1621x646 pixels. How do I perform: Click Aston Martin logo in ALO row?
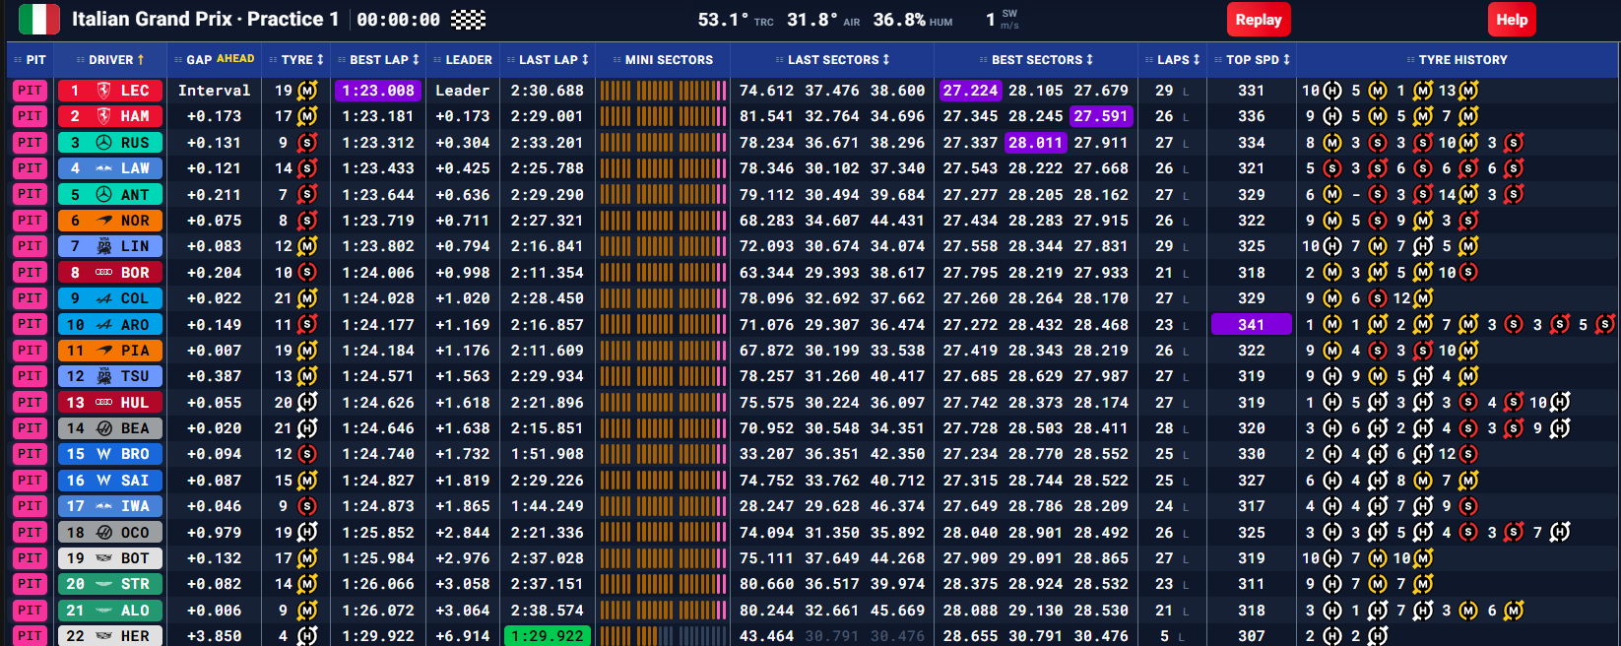coord(103,611)
